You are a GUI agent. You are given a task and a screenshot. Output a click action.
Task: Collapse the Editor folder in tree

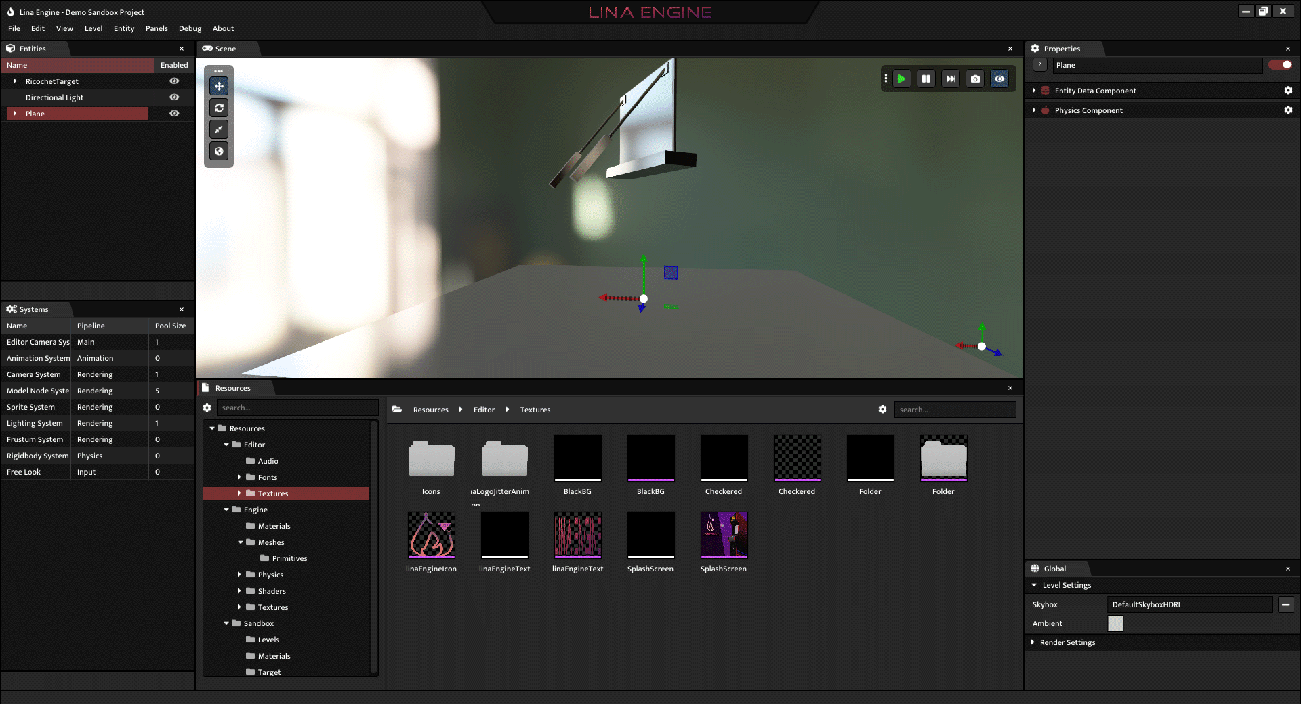[x=226, y=445]
